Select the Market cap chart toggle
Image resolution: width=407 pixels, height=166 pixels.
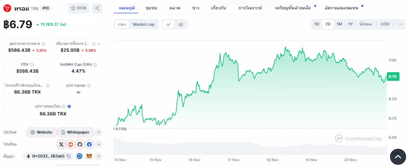point(144,24)
